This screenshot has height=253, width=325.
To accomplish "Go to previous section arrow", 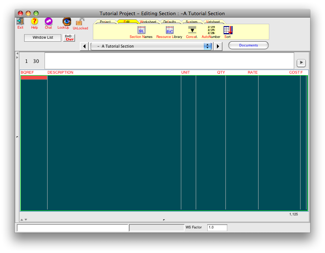I will [x=84, y=46].
